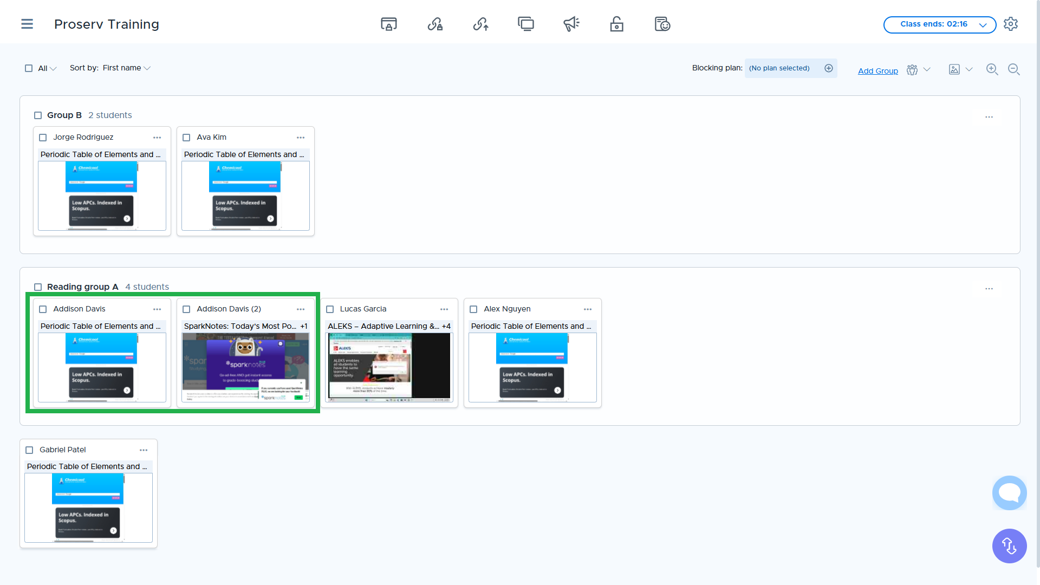The width and height of the screenshot is (1040, 585).
Task: Add a blocking plan with the plus button
Action: pos(828,68)
